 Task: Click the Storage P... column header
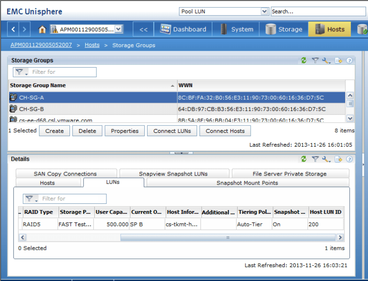click(x=76, y=212)
